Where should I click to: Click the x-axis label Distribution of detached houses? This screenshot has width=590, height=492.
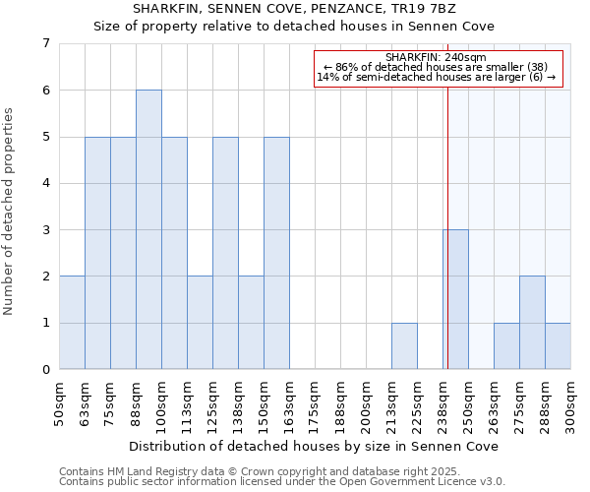point(315,446)
